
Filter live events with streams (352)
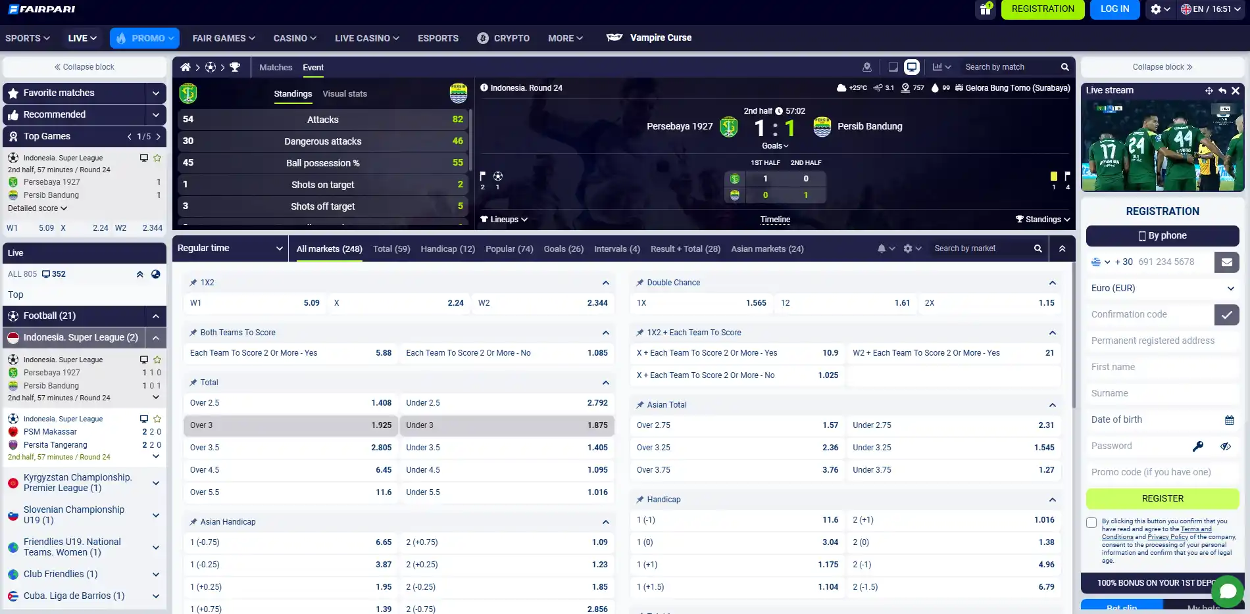click(x=54, y=274)
